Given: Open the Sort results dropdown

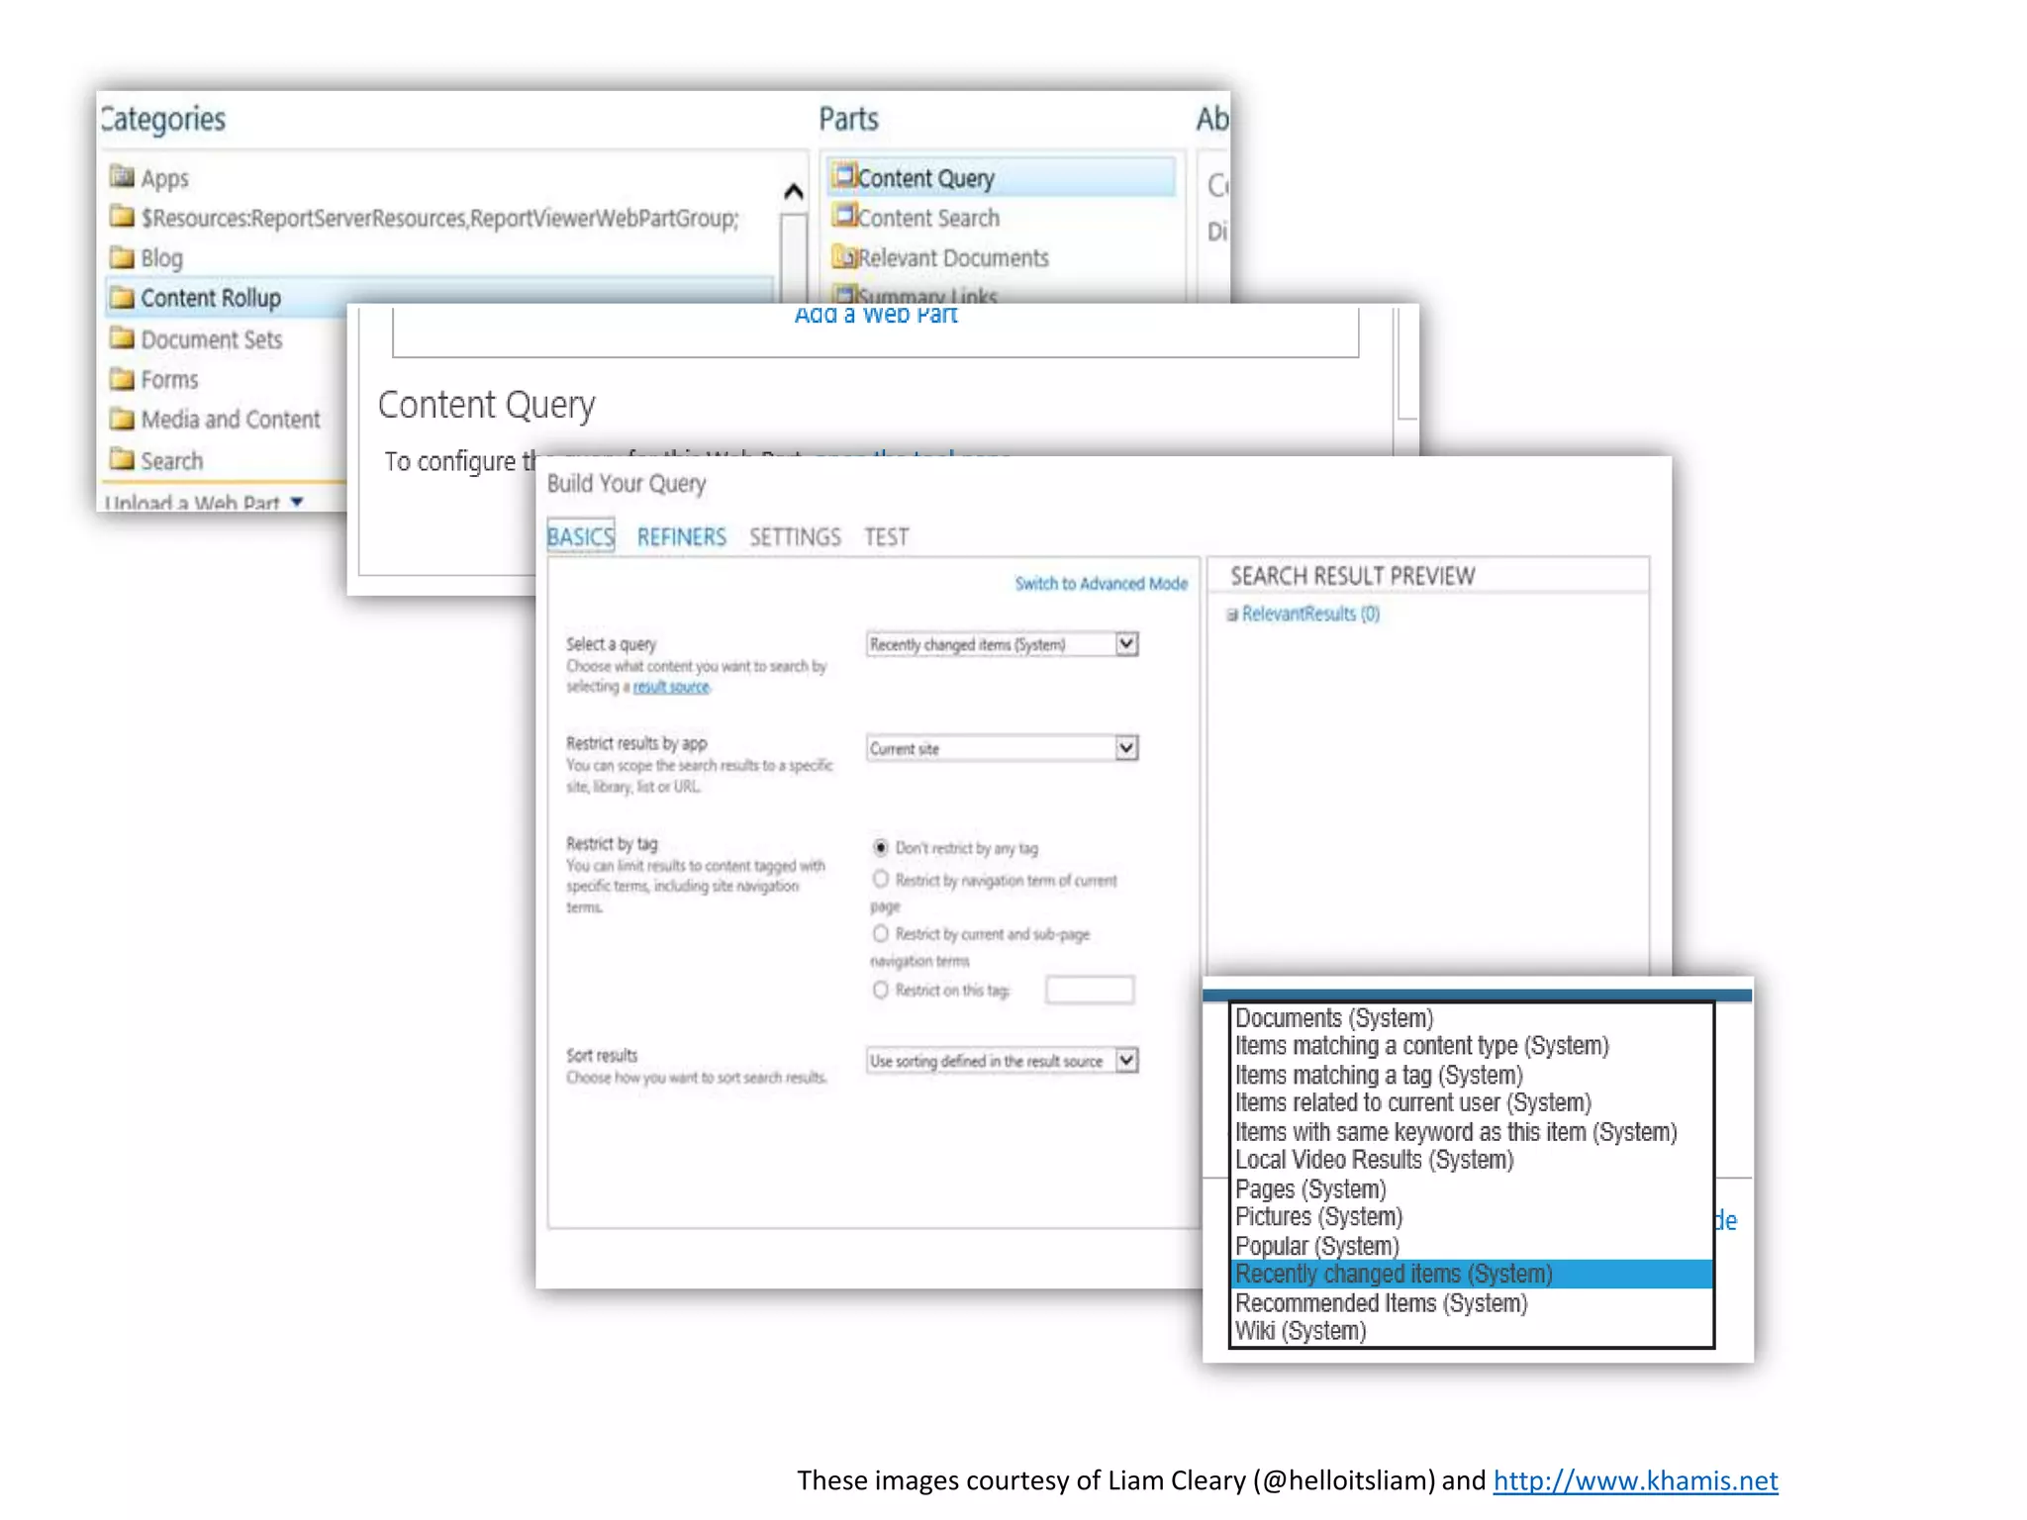Looking at the screenshot, I should [1126, 1060].
